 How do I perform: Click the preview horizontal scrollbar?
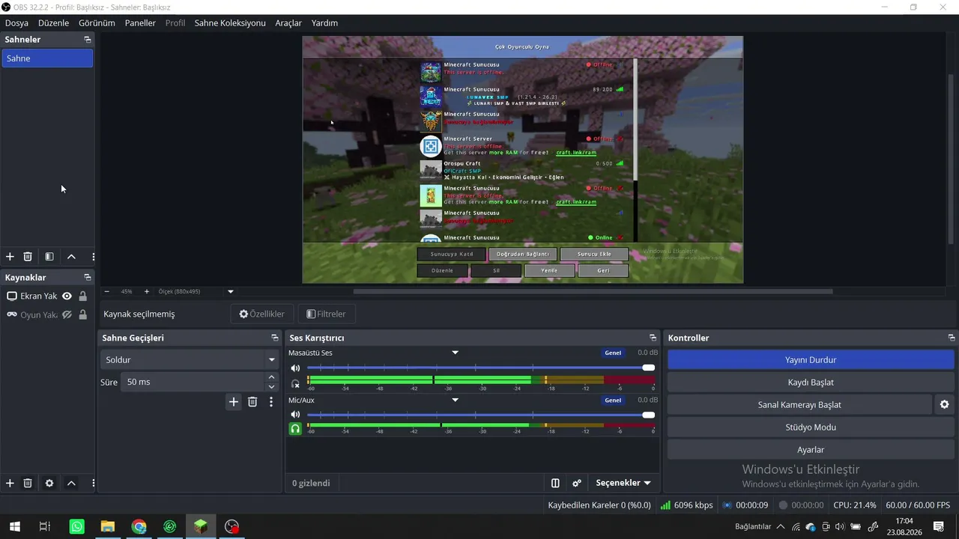click(x=593, y=291)
